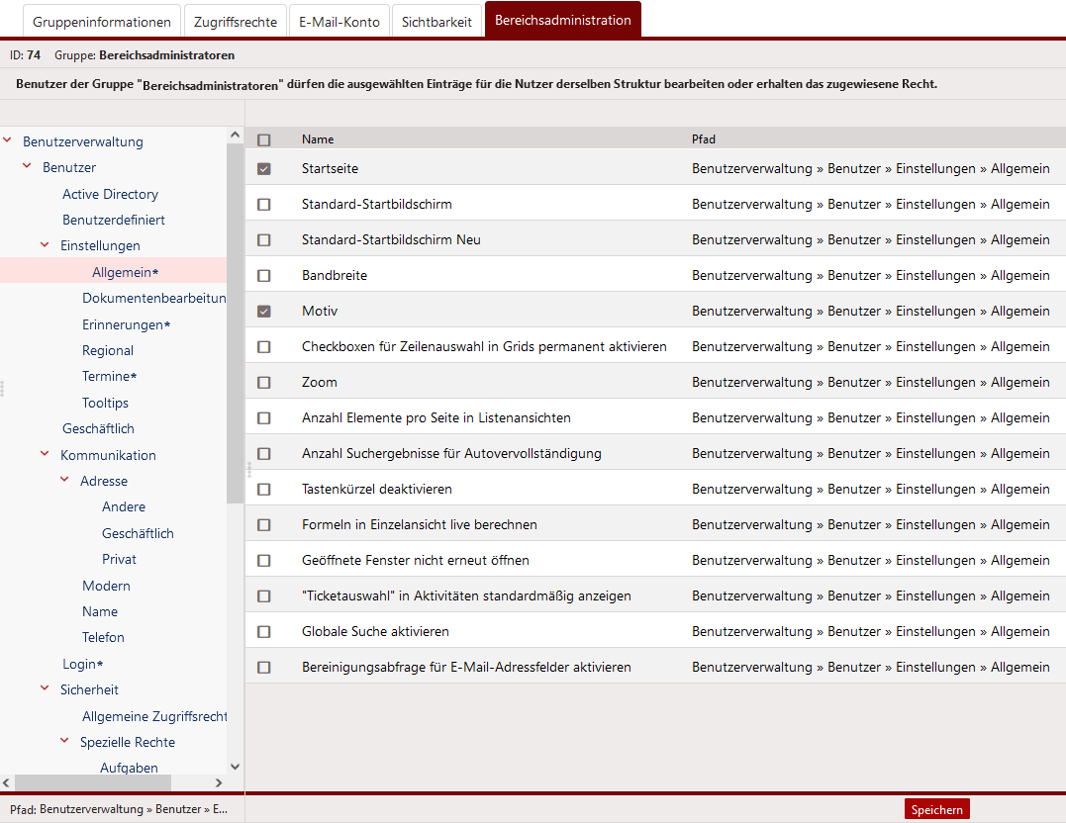The image size is (1066, 823).
Task: Collapse the Benutzer node chevron
Action: [28, 167]
